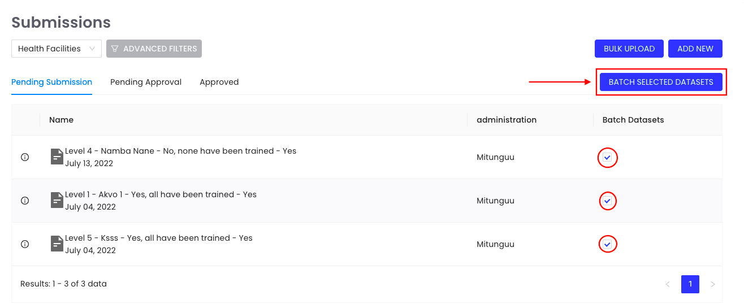
Task: Uncheck batch checkbox for Level 4 Namba Nane
Action: tap(607, 158)
